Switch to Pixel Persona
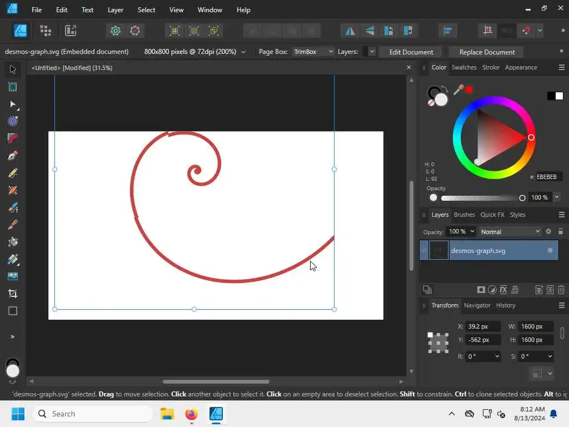This screenshot has height=427, width=569. click(x=46, y=31)
